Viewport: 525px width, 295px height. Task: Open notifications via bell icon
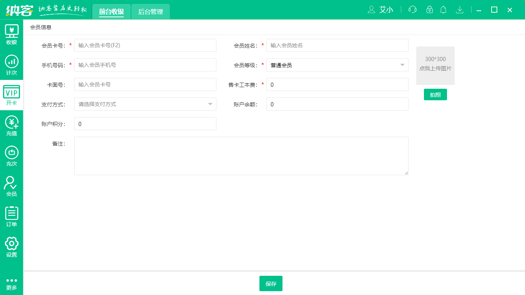[x=443, y=10]
